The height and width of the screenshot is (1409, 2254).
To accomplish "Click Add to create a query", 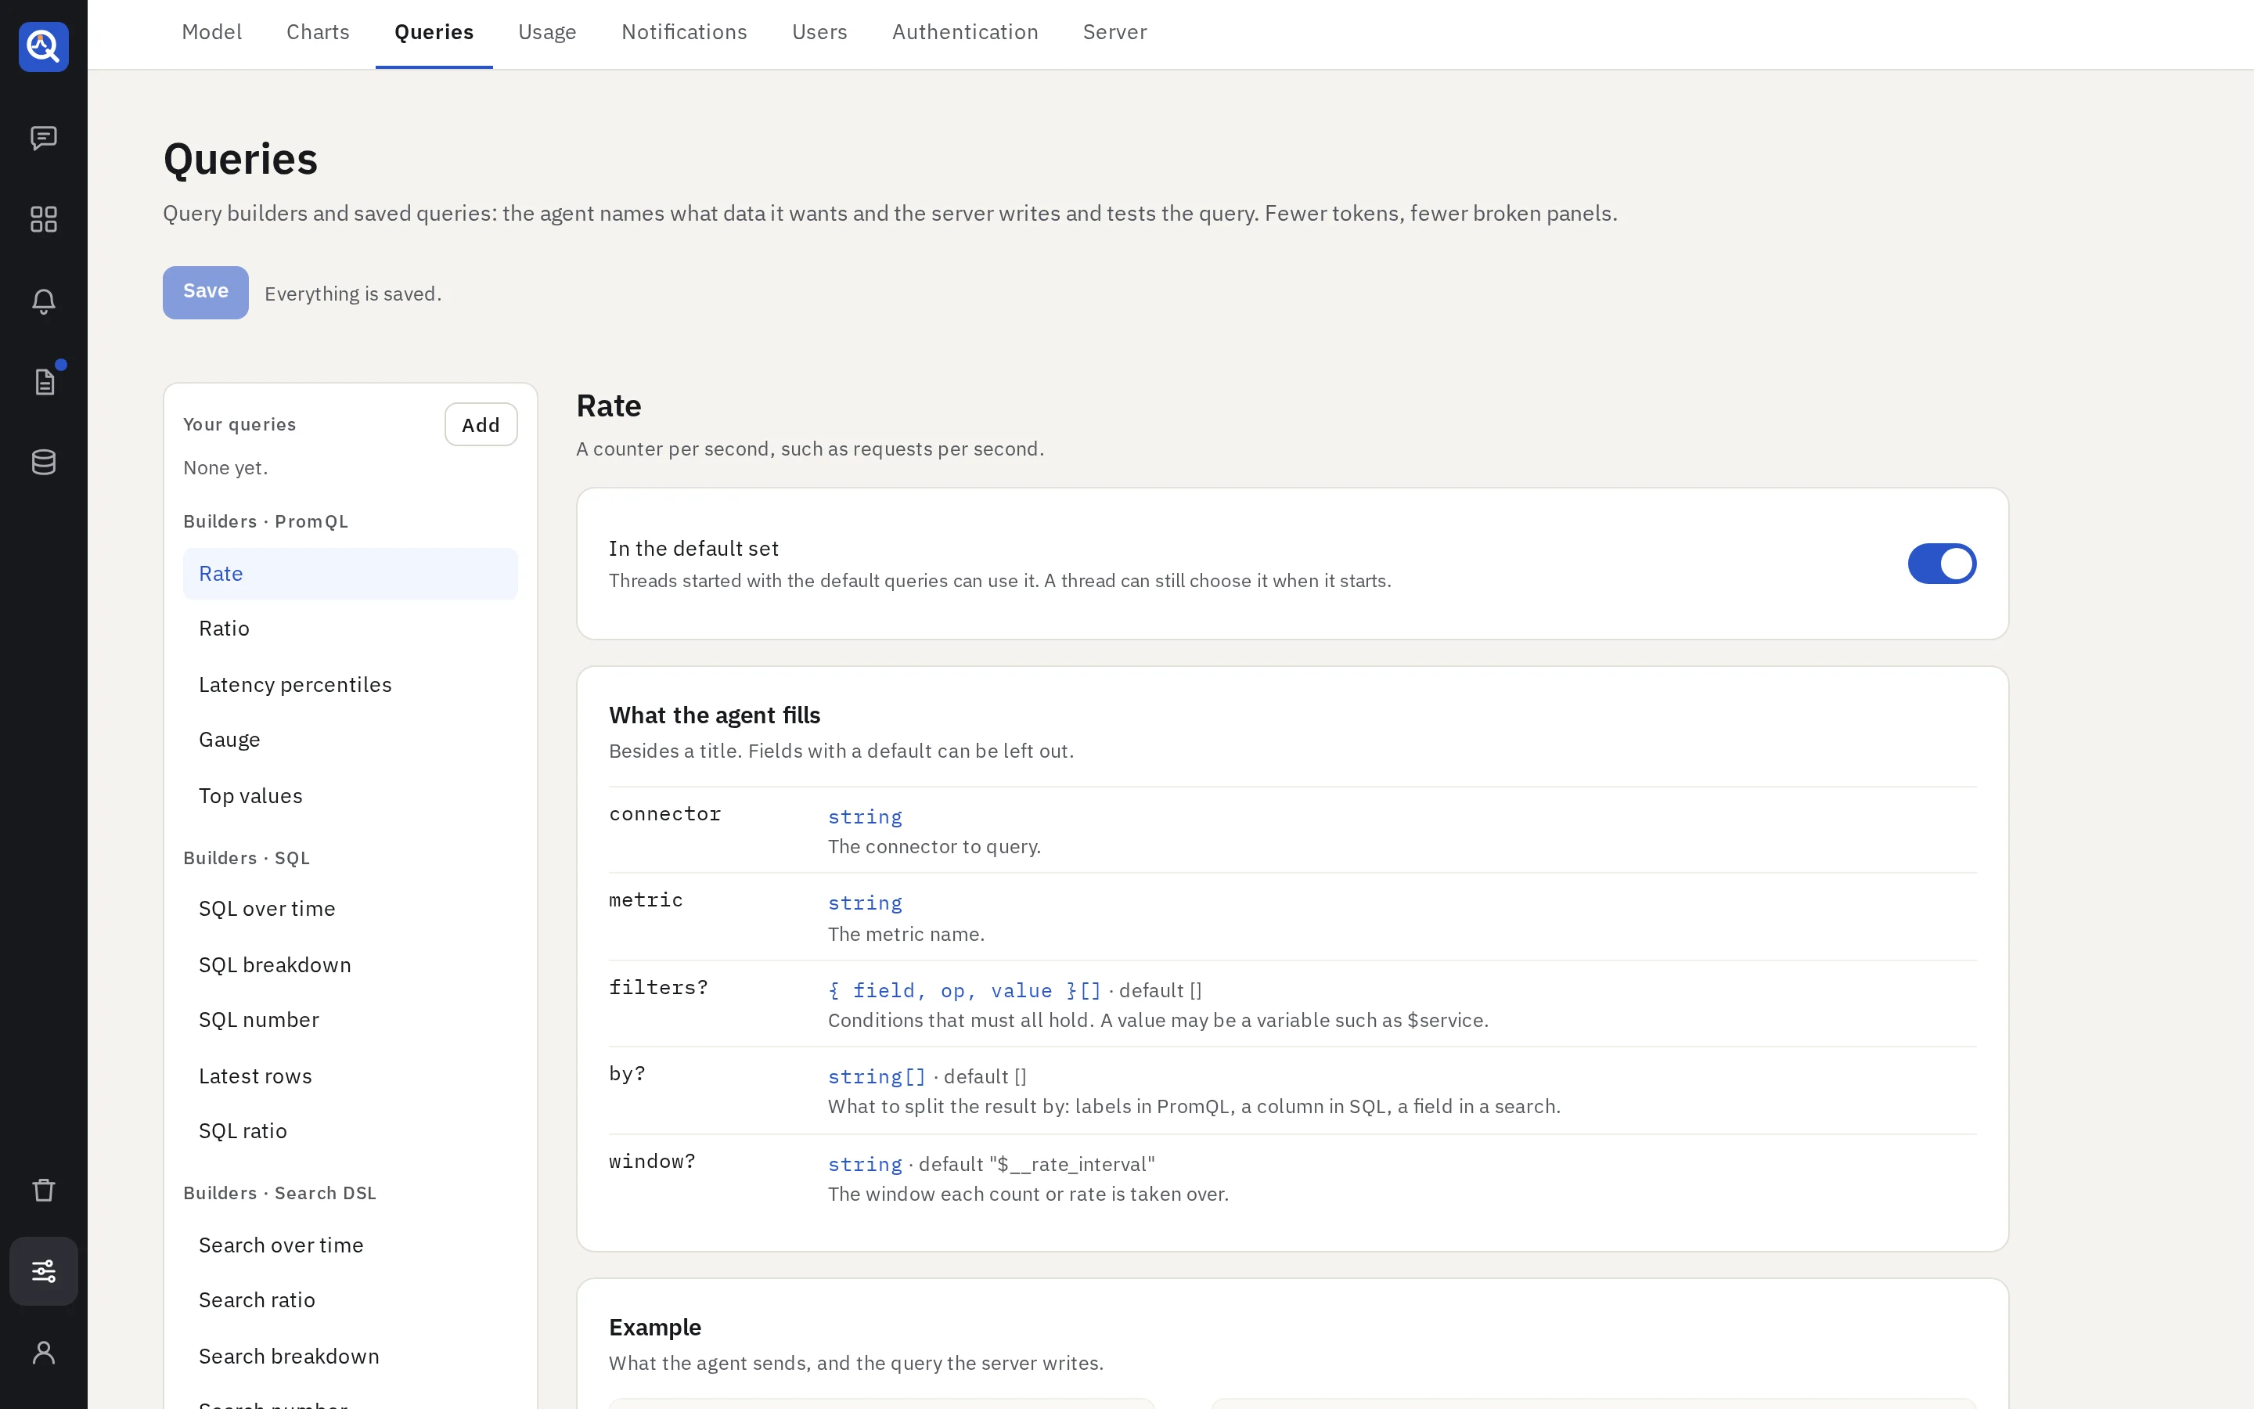I will point(481,425).
